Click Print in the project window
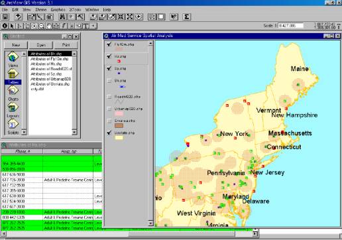This screenshot has width=342, height=240. click(x=66, y=45)
